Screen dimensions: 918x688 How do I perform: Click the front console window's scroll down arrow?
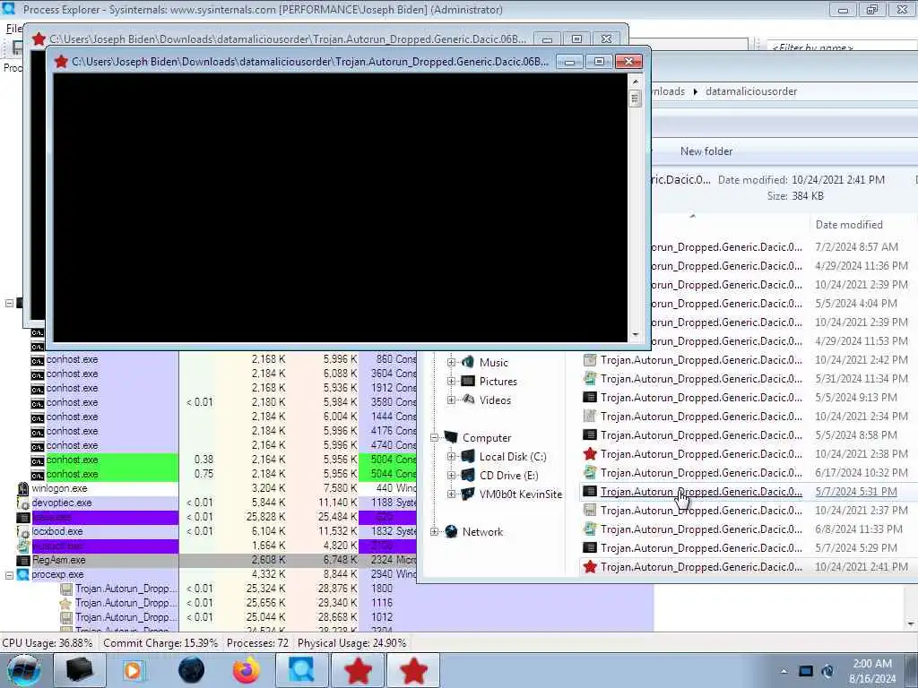coord(636,335)
